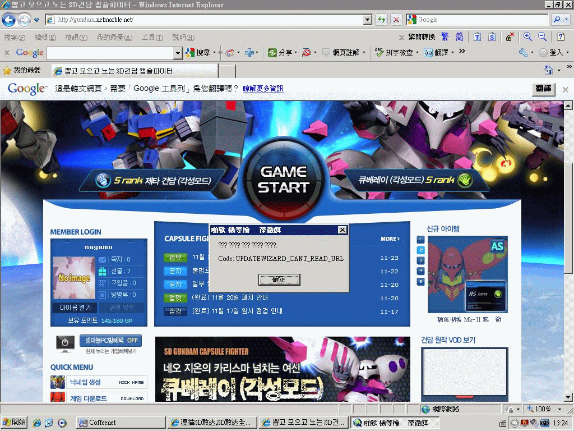Open the 100% zoom level dropdown in status bar
The width and height of the screenshot is (574, 431).
pyautogui.click(x=559, y=409)
